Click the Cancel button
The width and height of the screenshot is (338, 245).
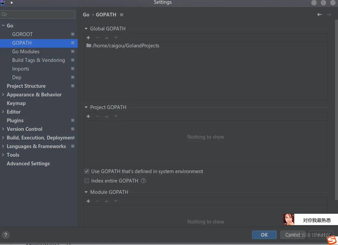pyautogui.click(x=292, y=235)
